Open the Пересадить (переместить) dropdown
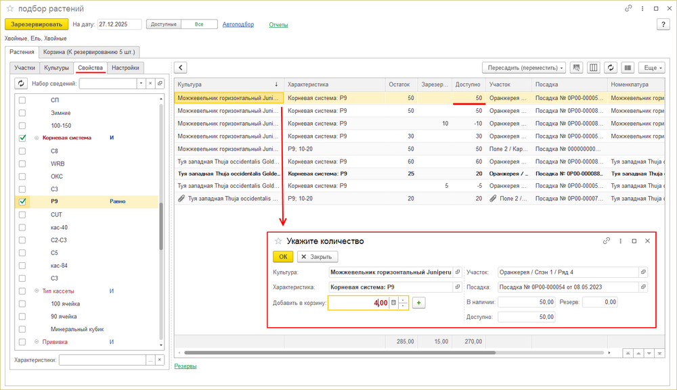This screenshot has width=677, height=390. point(523,68)
